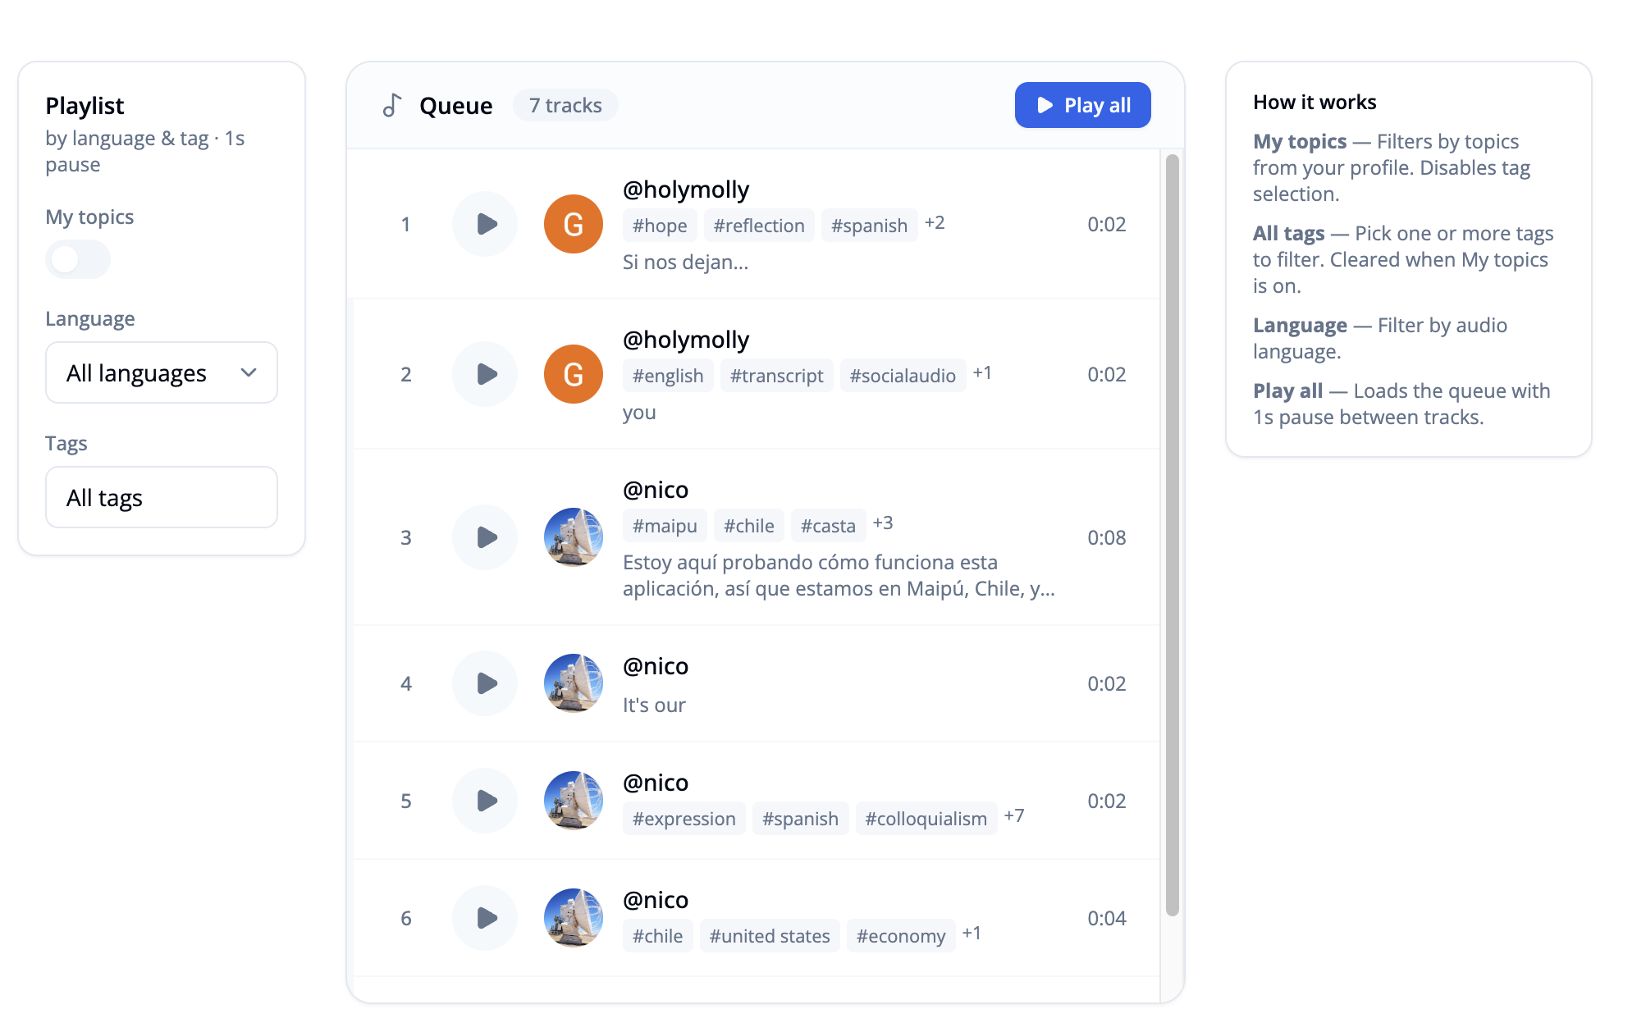Open @holymolly's orange profile avatar

(x=572, y=223)
